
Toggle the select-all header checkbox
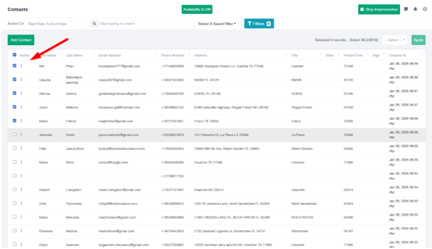click(x=14, y=55)
